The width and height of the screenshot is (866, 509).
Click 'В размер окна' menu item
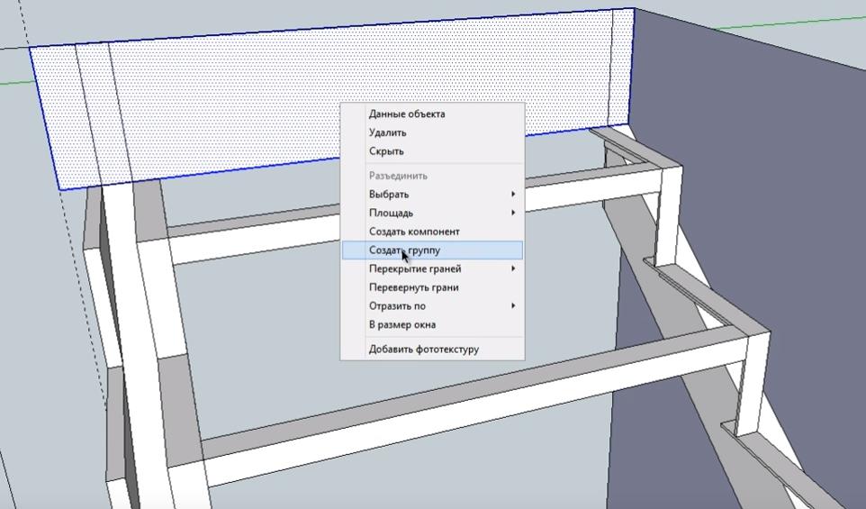401,324
